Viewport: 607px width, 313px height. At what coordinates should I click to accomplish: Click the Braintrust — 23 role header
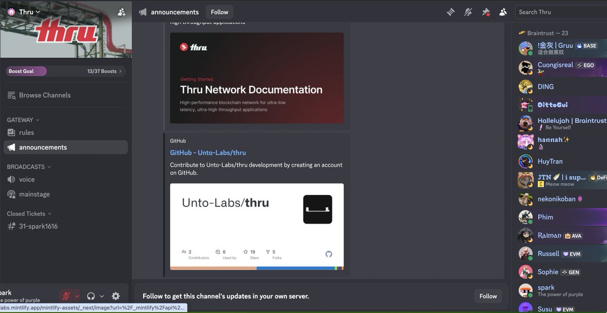543,33
